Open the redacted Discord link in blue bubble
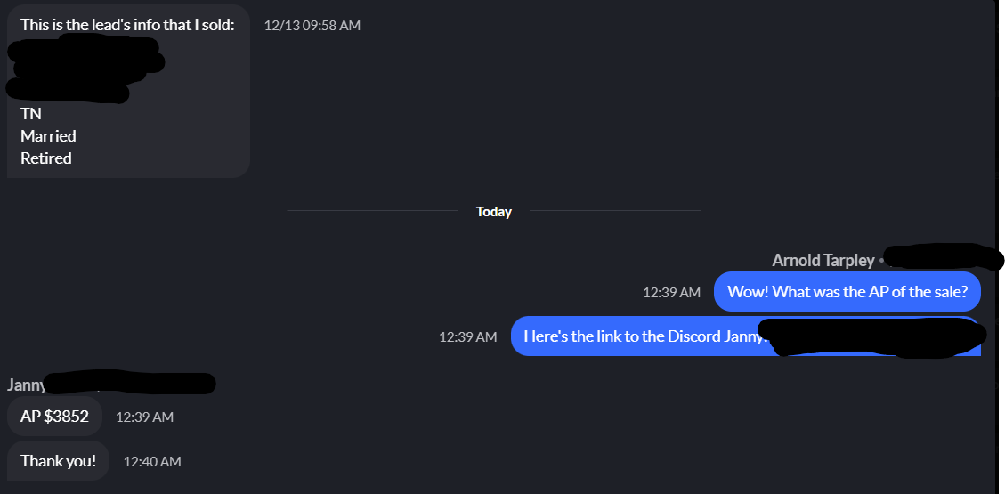 point(877,338)
